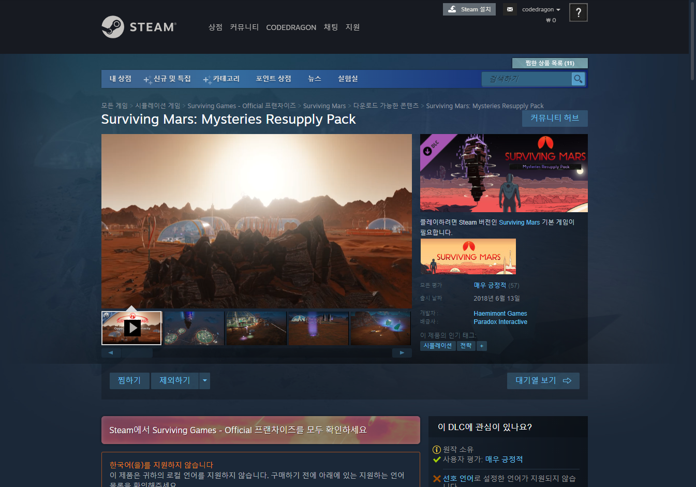The image size is (696, 487).
Task: Click the 시뮬레이션 tag
Action: [438, 346]
